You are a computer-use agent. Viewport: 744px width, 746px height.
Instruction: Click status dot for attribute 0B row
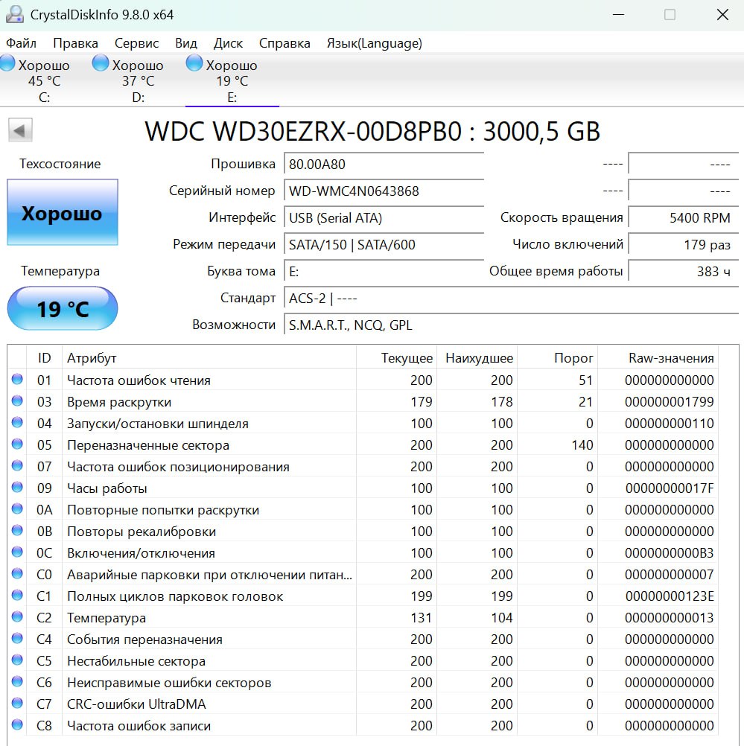pos(17,530)
